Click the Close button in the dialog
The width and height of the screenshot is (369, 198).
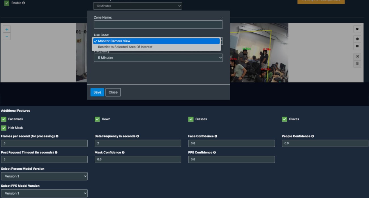point(113,92)
